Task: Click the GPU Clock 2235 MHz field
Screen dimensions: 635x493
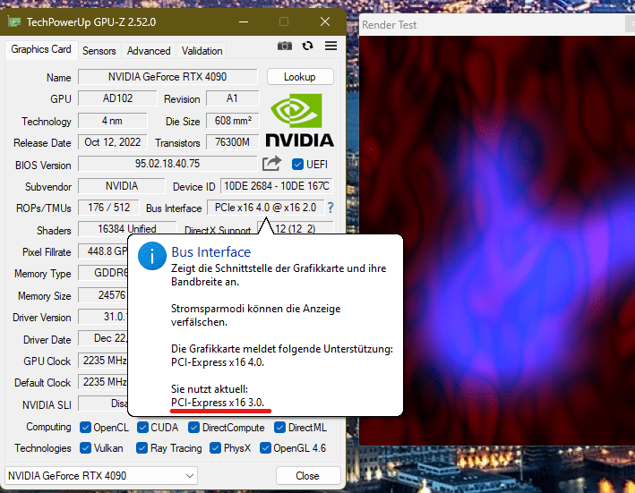Action: [103, 361]
